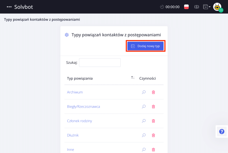
Task: Focus the Szukaj search field
Action: tap(100, 63)
